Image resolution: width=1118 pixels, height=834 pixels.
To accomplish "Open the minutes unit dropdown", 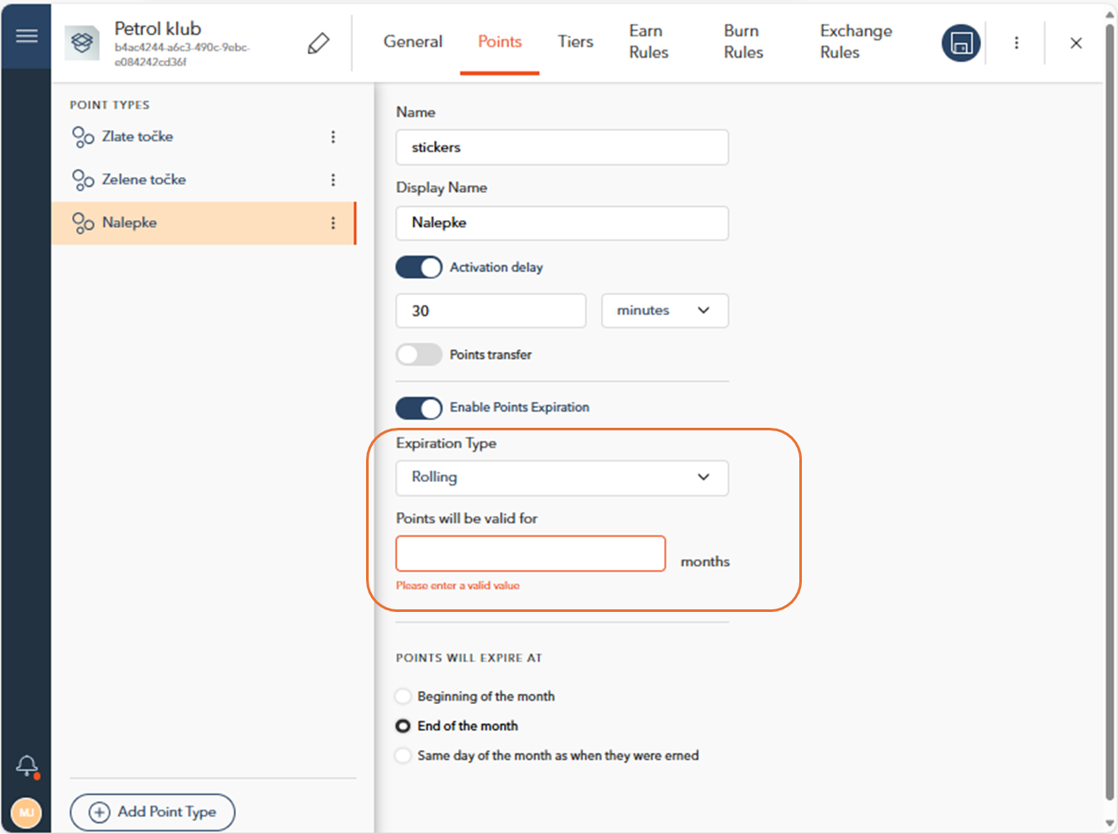I will click(665, 311).
